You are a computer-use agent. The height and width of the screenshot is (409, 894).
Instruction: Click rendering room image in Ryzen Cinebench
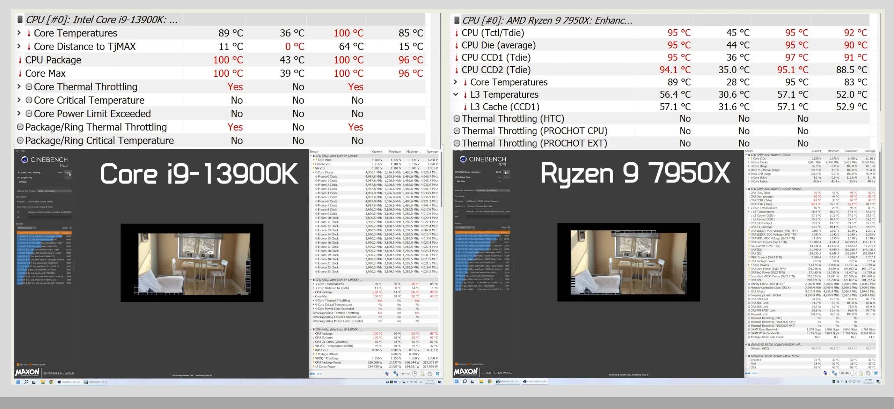[629, 262]
